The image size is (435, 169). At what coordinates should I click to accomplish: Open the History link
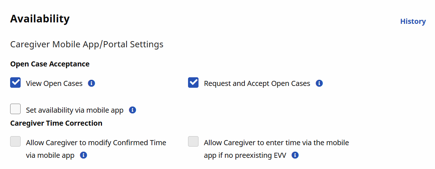coord(413,21)
